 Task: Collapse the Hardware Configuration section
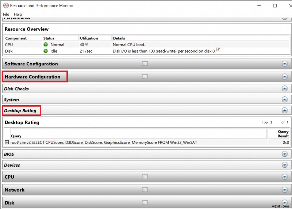pos(284,76)
